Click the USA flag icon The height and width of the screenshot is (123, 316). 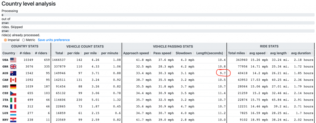(x=13, y=60)
